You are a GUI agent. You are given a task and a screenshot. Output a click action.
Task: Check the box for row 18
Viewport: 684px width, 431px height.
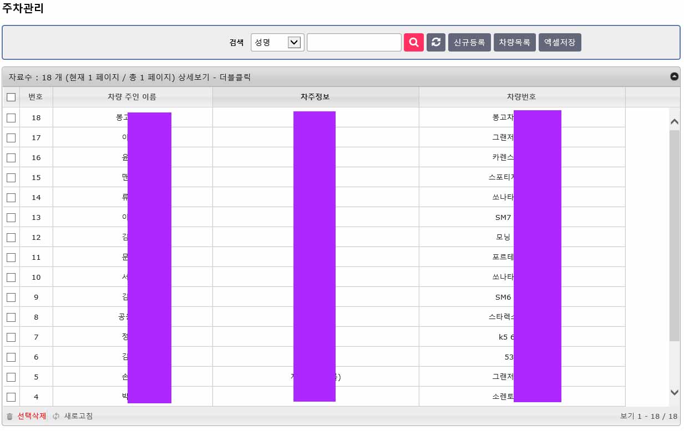tap(11, 117)
